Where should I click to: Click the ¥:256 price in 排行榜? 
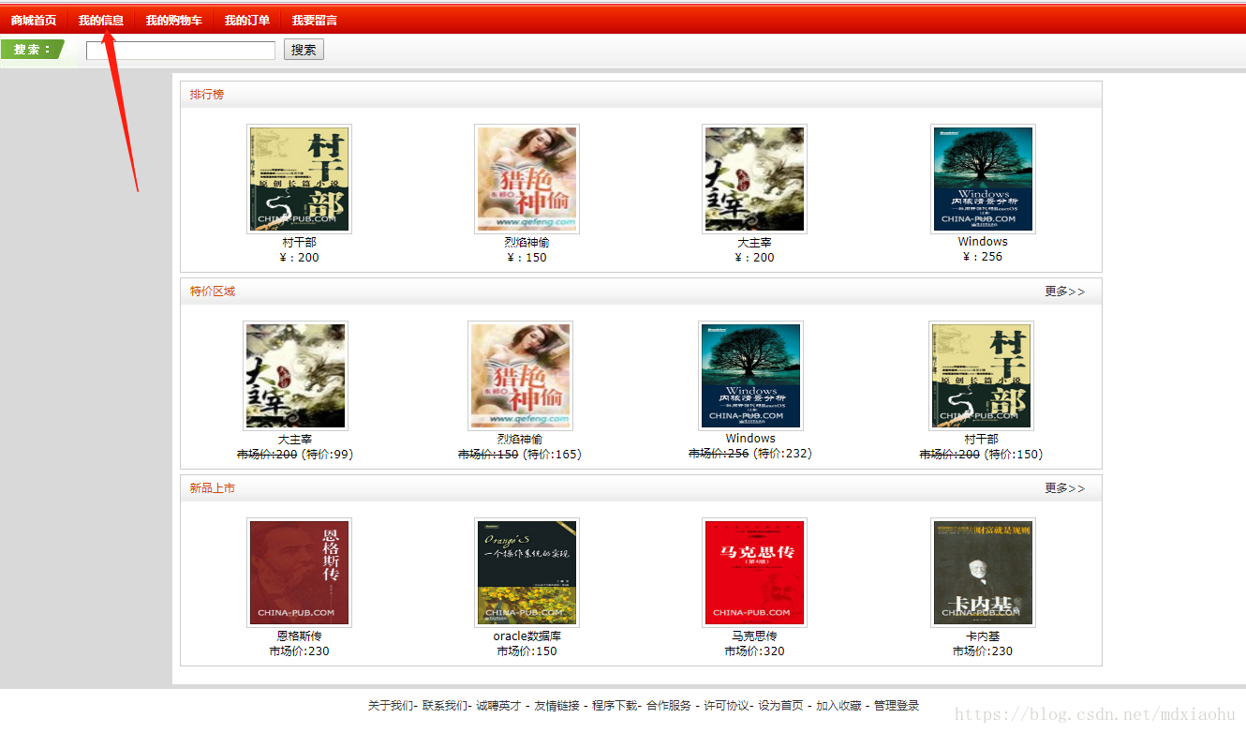983,257
